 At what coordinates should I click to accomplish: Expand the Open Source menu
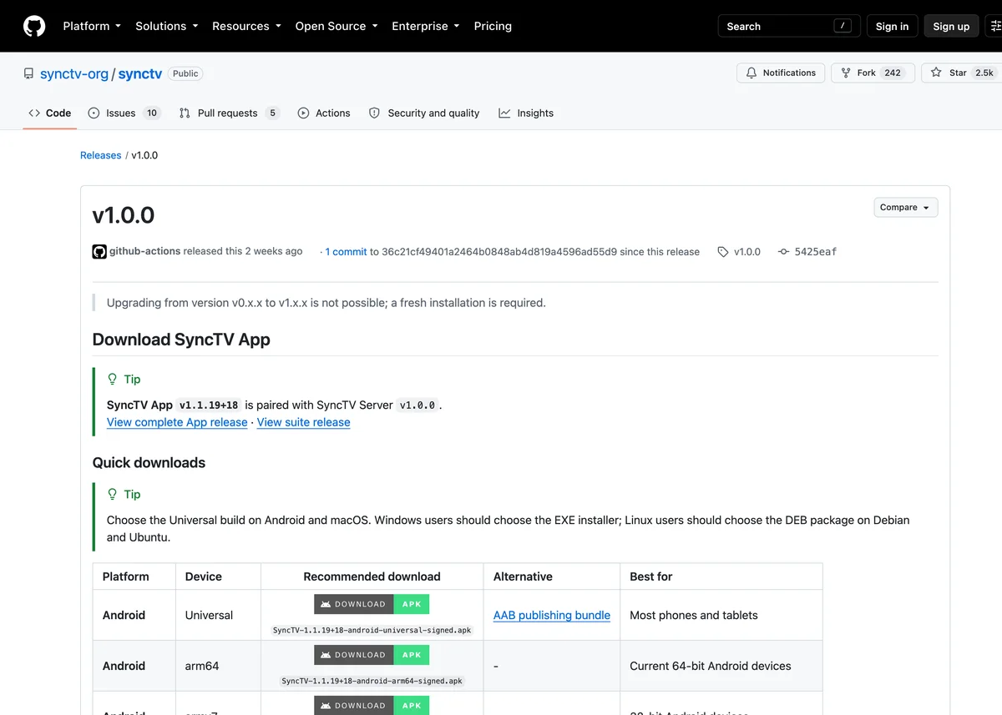(337, 26)
